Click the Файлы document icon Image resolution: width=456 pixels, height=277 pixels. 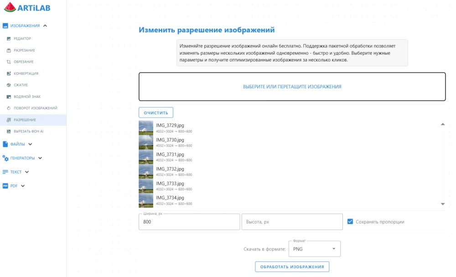pos(5,144)
